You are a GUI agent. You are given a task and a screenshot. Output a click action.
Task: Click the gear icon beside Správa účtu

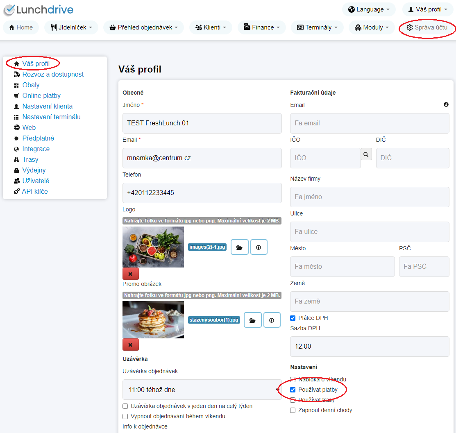tap(409, 27)
